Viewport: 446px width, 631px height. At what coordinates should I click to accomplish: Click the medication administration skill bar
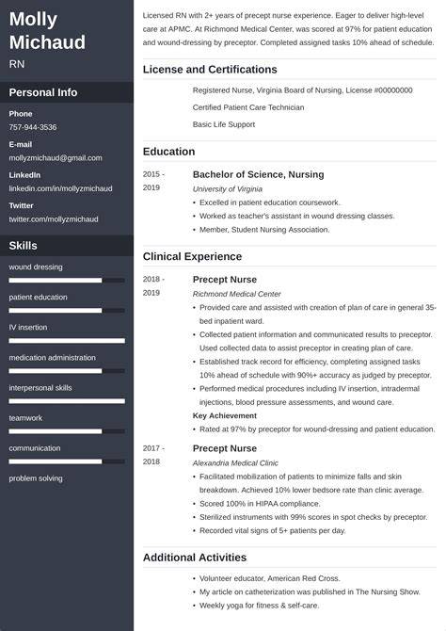point(67,371)
